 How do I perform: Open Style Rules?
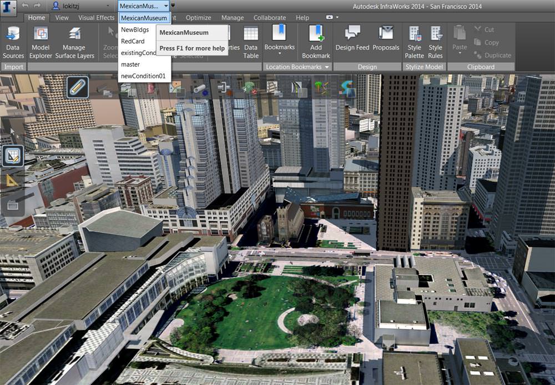pyautogui.click(x=435, y=43)
